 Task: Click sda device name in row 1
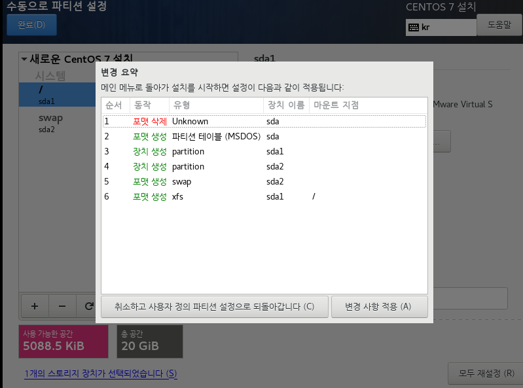[x=272, y=121]
